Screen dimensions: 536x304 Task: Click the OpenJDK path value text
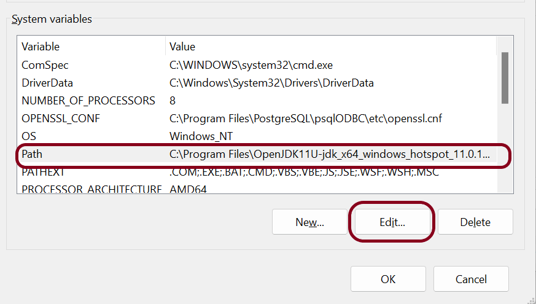click(x=330, y=154)
